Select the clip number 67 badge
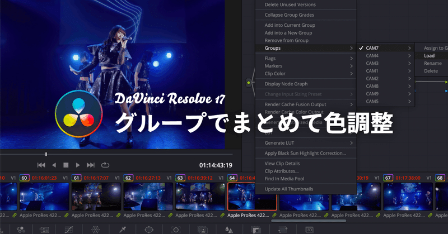 point(388,178)
